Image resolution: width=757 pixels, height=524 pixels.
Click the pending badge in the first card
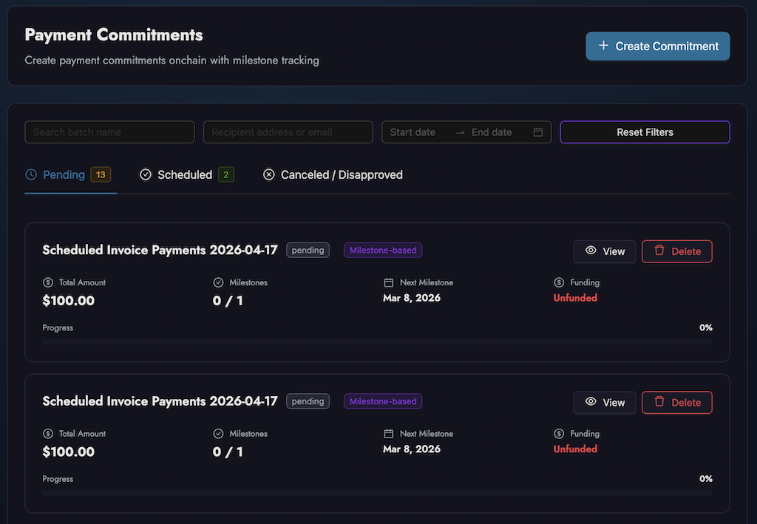[308, 250]
